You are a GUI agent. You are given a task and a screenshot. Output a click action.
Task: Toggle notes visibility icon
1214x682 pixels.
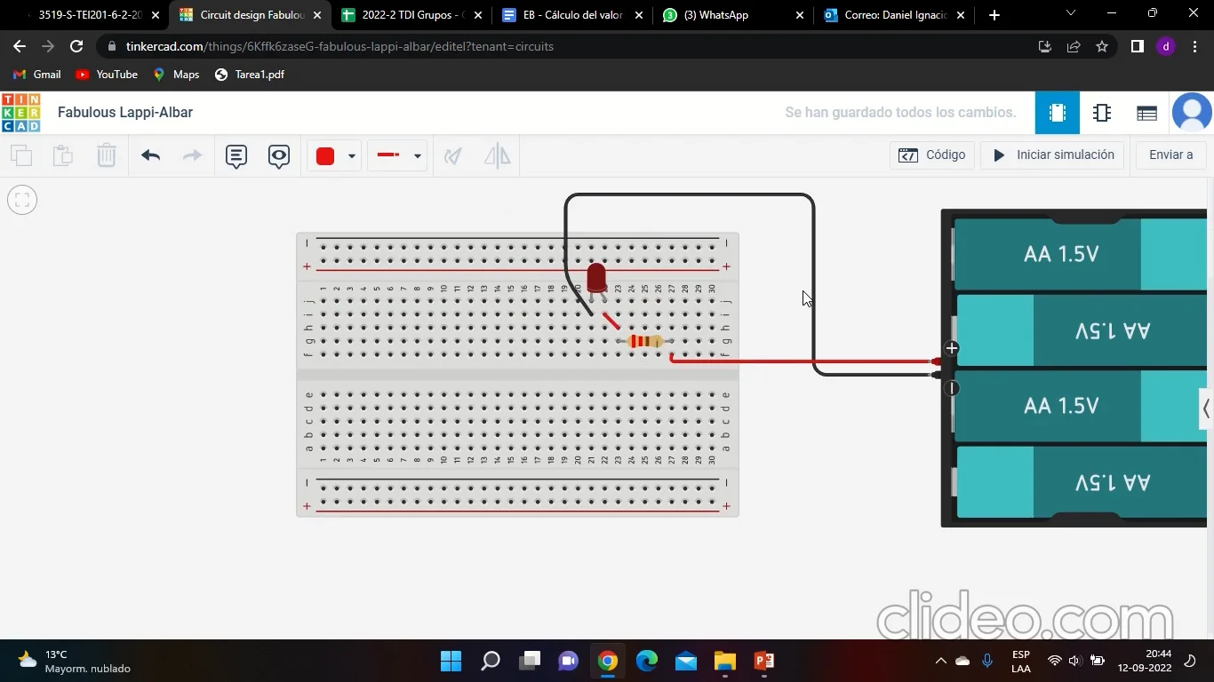pos(279,156)
